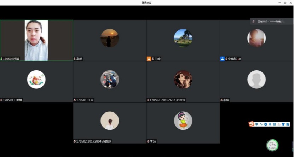Select the gray default avatar of 李畅
Viewport: 294px width, 157px height.
[x=256, y=80]
